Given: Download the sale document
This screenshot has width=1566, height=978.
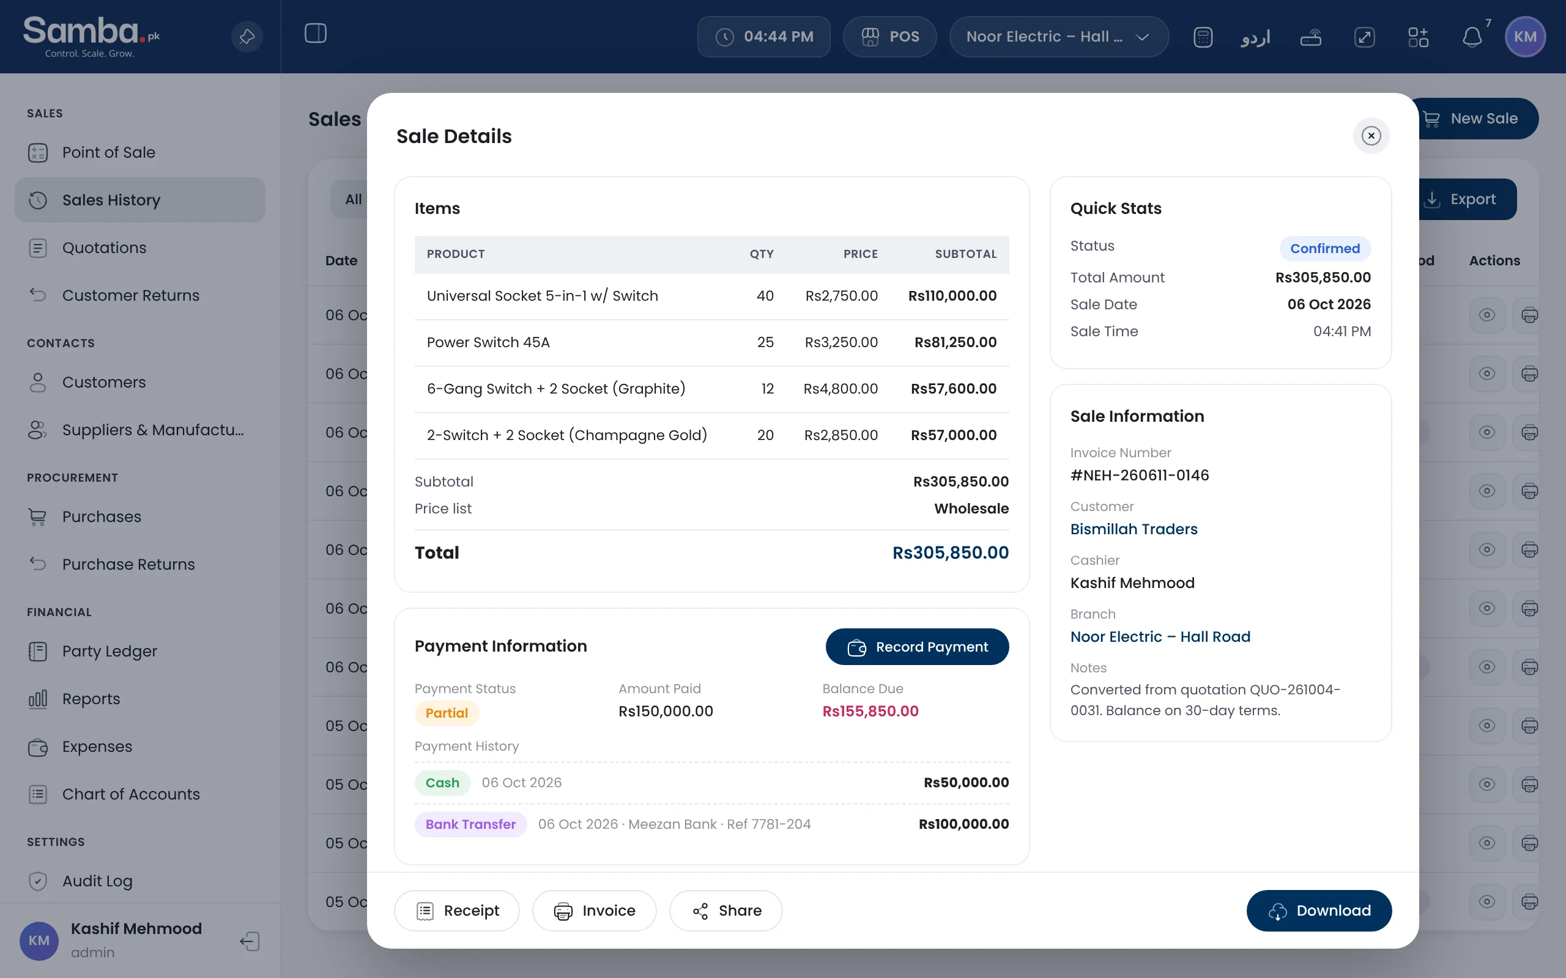Looking at the screenshot, I should [1319, 911].
